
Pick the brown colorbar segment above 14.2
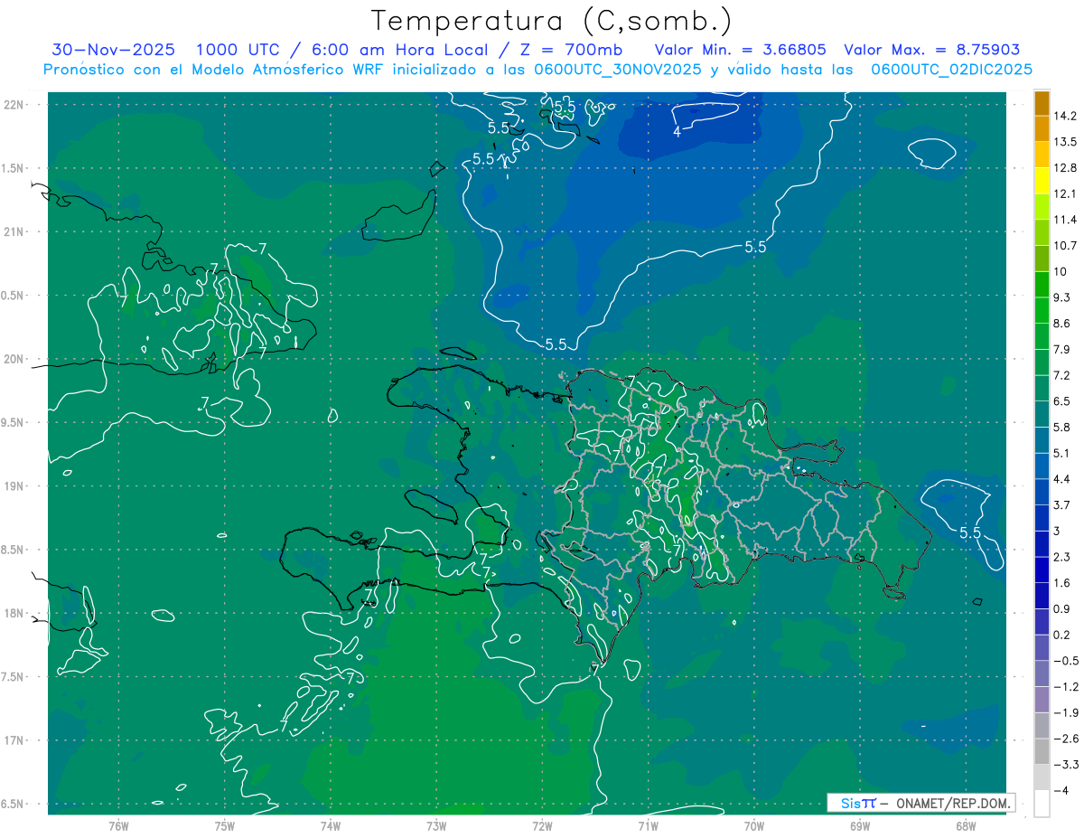1042,103
